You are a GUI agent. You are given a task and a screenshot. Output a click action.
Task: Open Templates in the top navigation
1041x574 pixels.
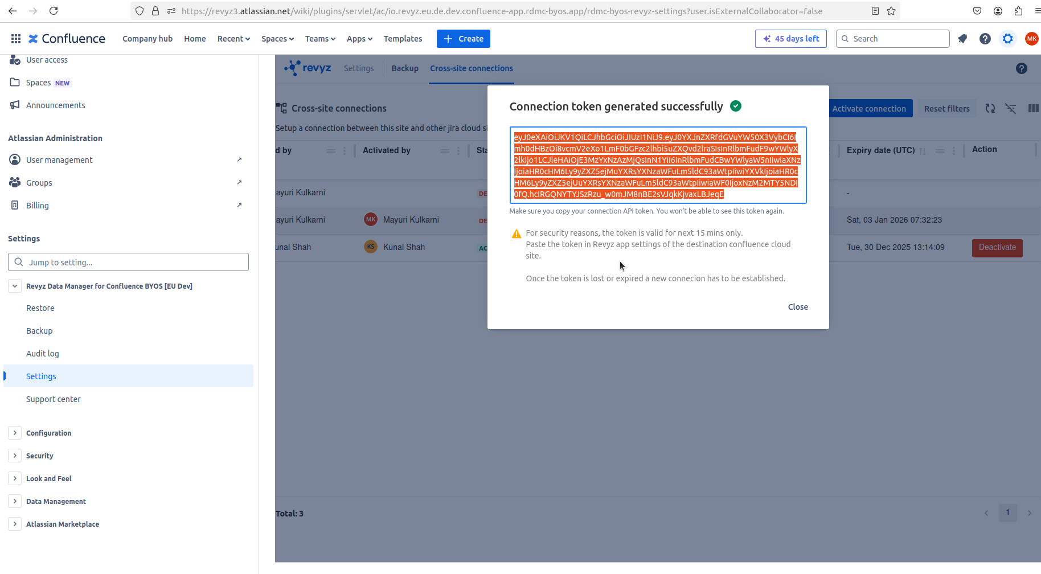click(x=403, y=39)
